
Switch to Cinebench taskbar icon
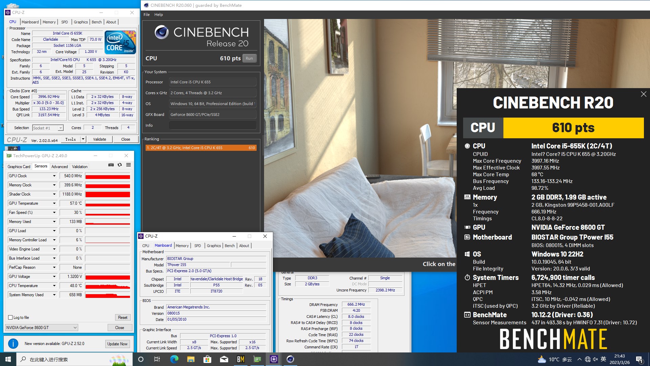pyautogui.click(x=290, y=359)
